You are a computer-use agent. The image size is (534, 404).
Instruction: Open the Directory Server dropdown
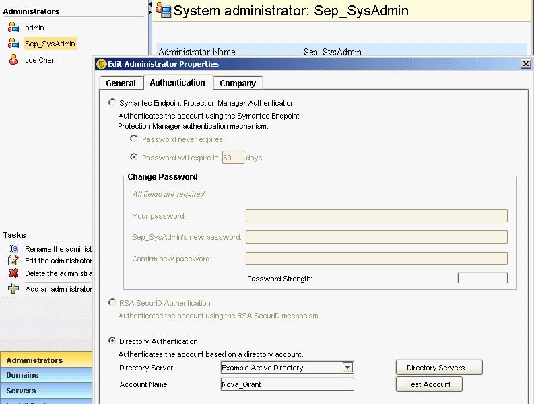(x=347, y=368)
